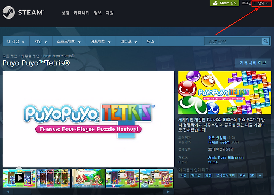The height and width of the screenshot is (195, 274).
Task: Click the 캐주얼 게임 breadcrumb
Action: click(30, 56)
